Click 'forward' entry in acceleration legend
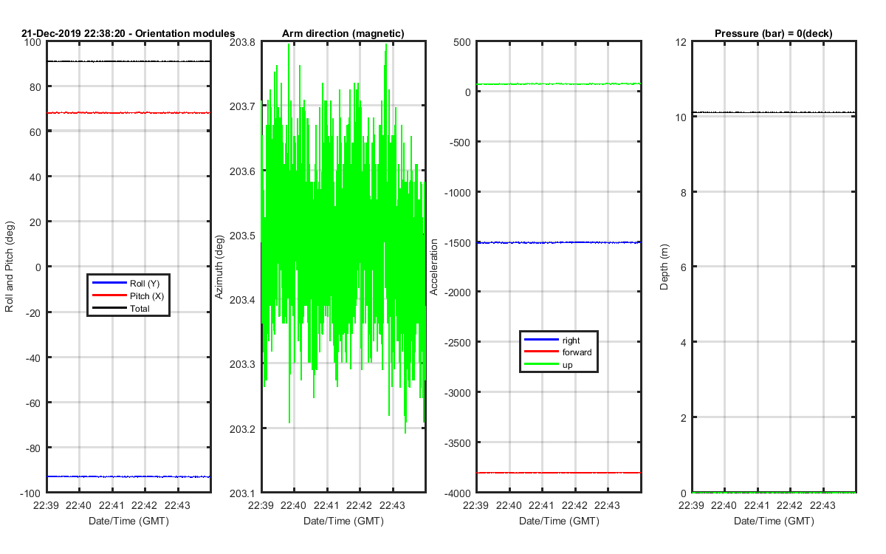886x554 pixels. [577, 352]
